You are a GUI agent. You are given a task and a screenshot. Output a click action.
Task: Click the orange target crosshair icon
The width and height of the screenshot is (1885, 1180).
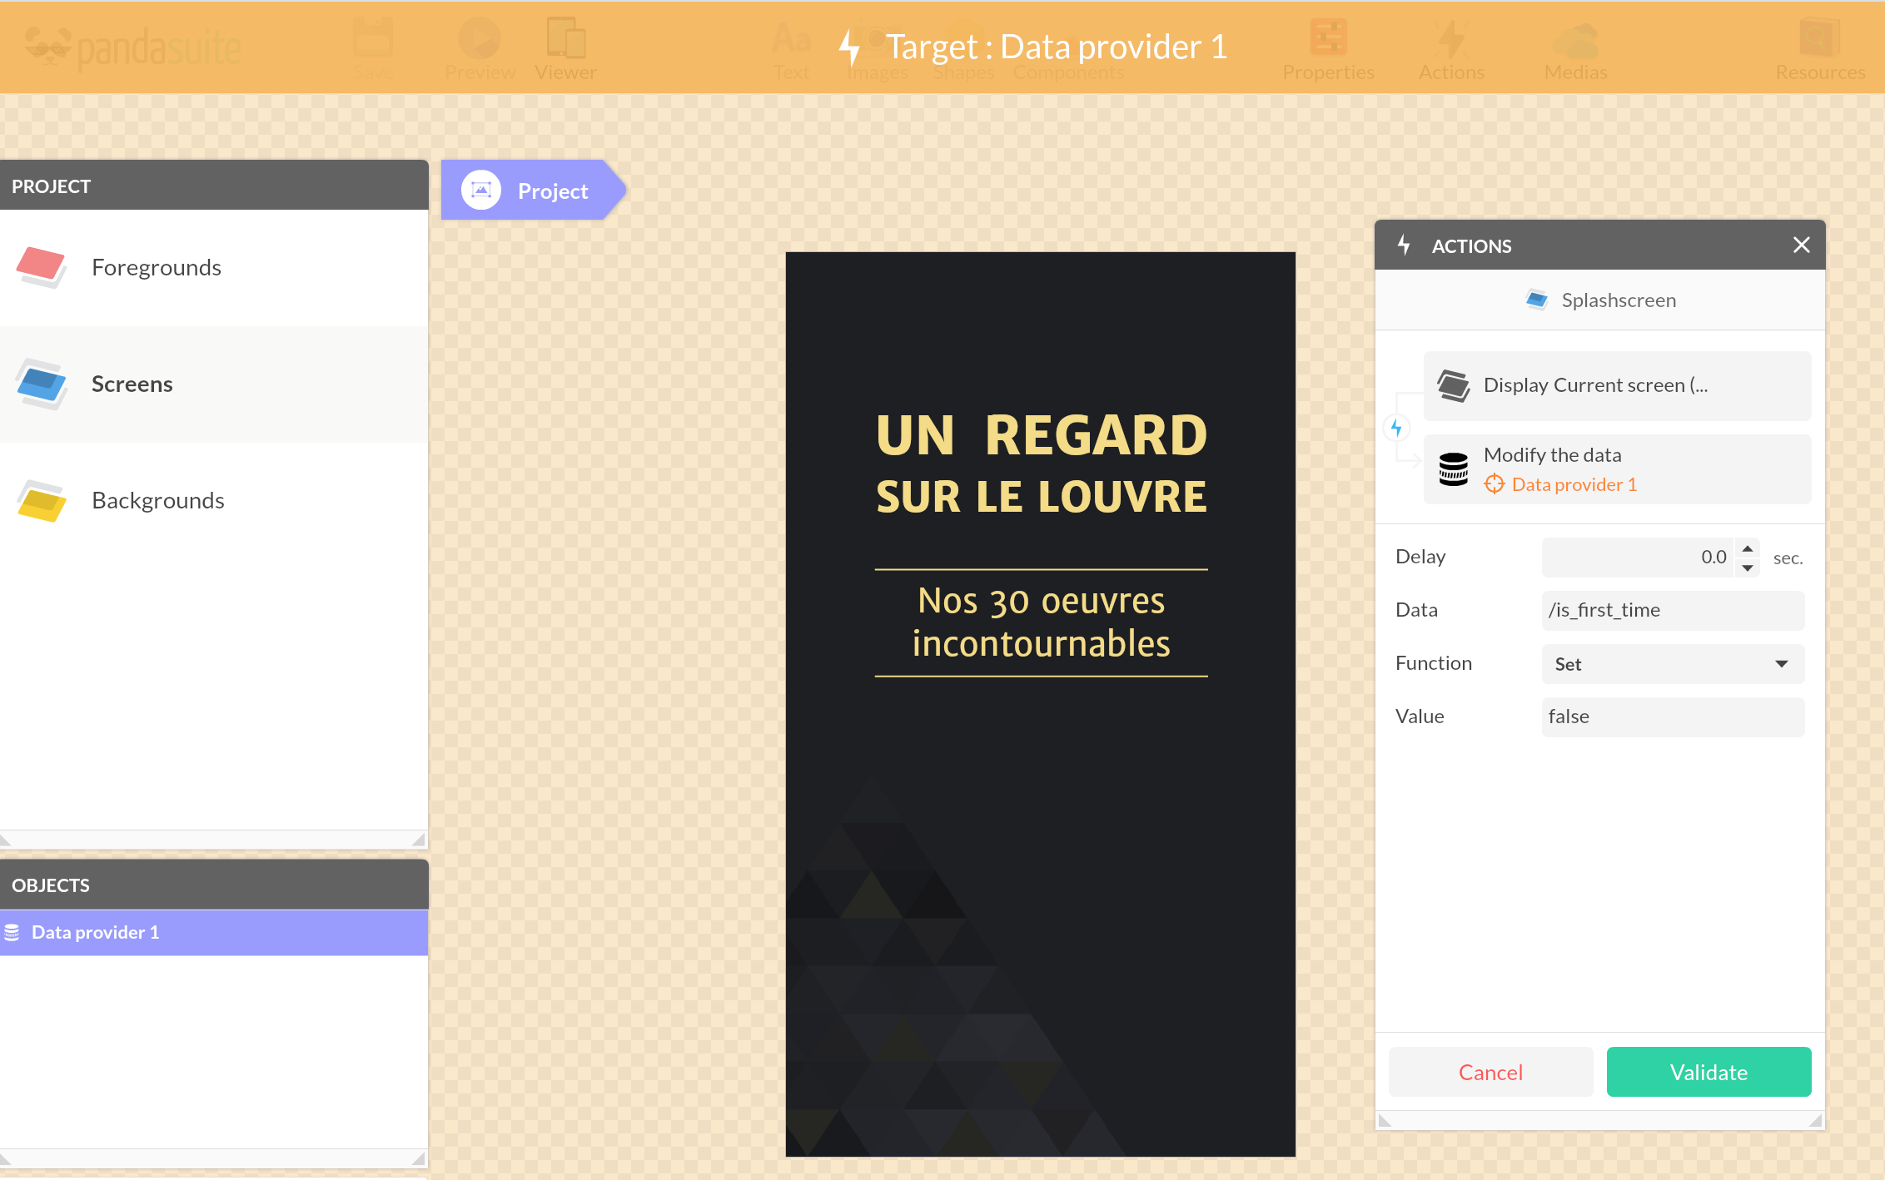(1495, 483)
